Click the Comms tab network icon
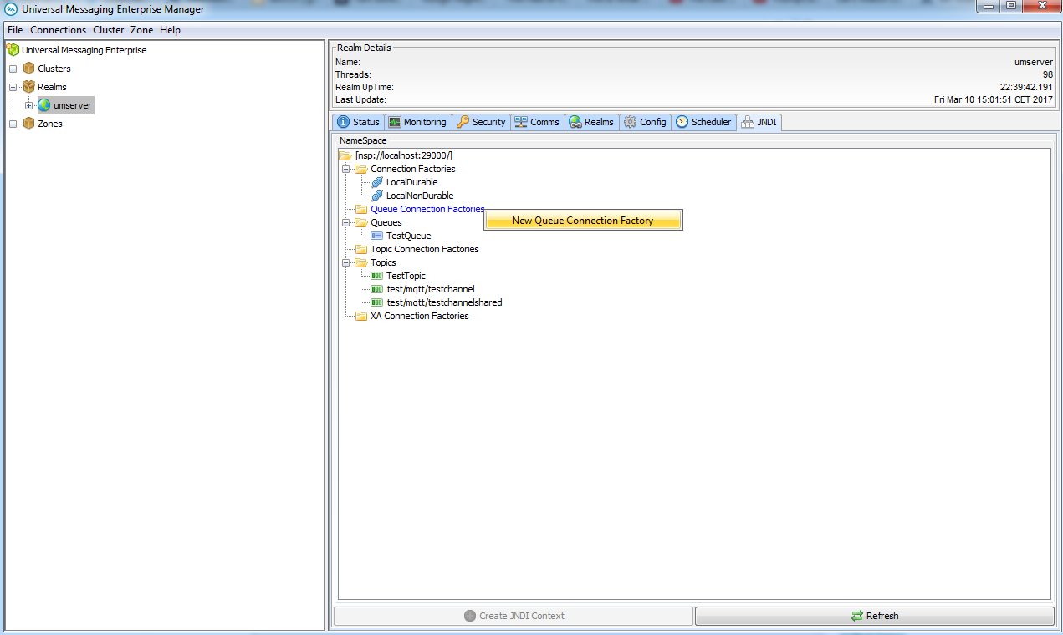 point(519,122)
